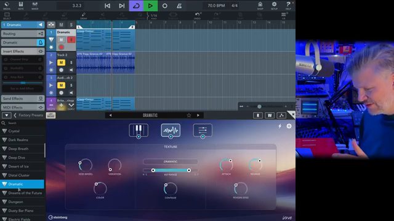
Task: Expand the Routing section
Action: (23, 34)
